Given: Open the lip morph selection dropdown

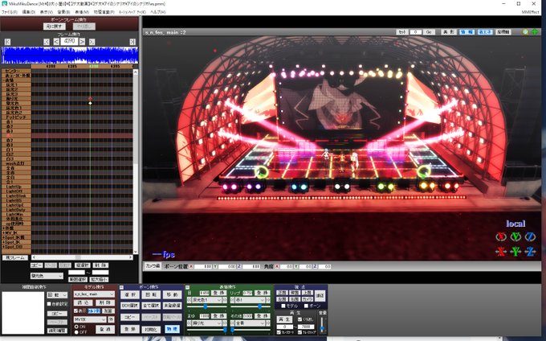Looking at the screenshot, I should coord(250,300).
